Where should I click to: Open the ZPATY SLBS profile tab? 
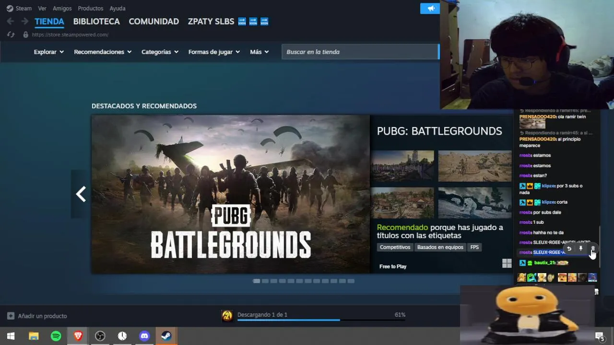[228, 22]
